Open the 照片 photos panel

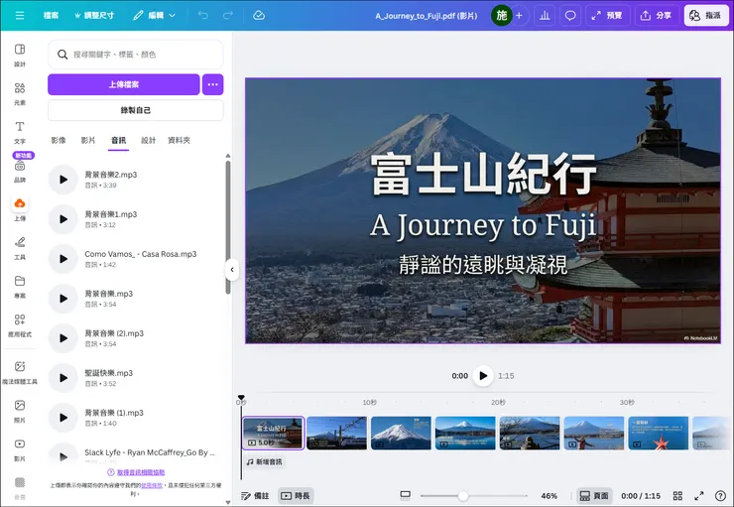point(20,411)
